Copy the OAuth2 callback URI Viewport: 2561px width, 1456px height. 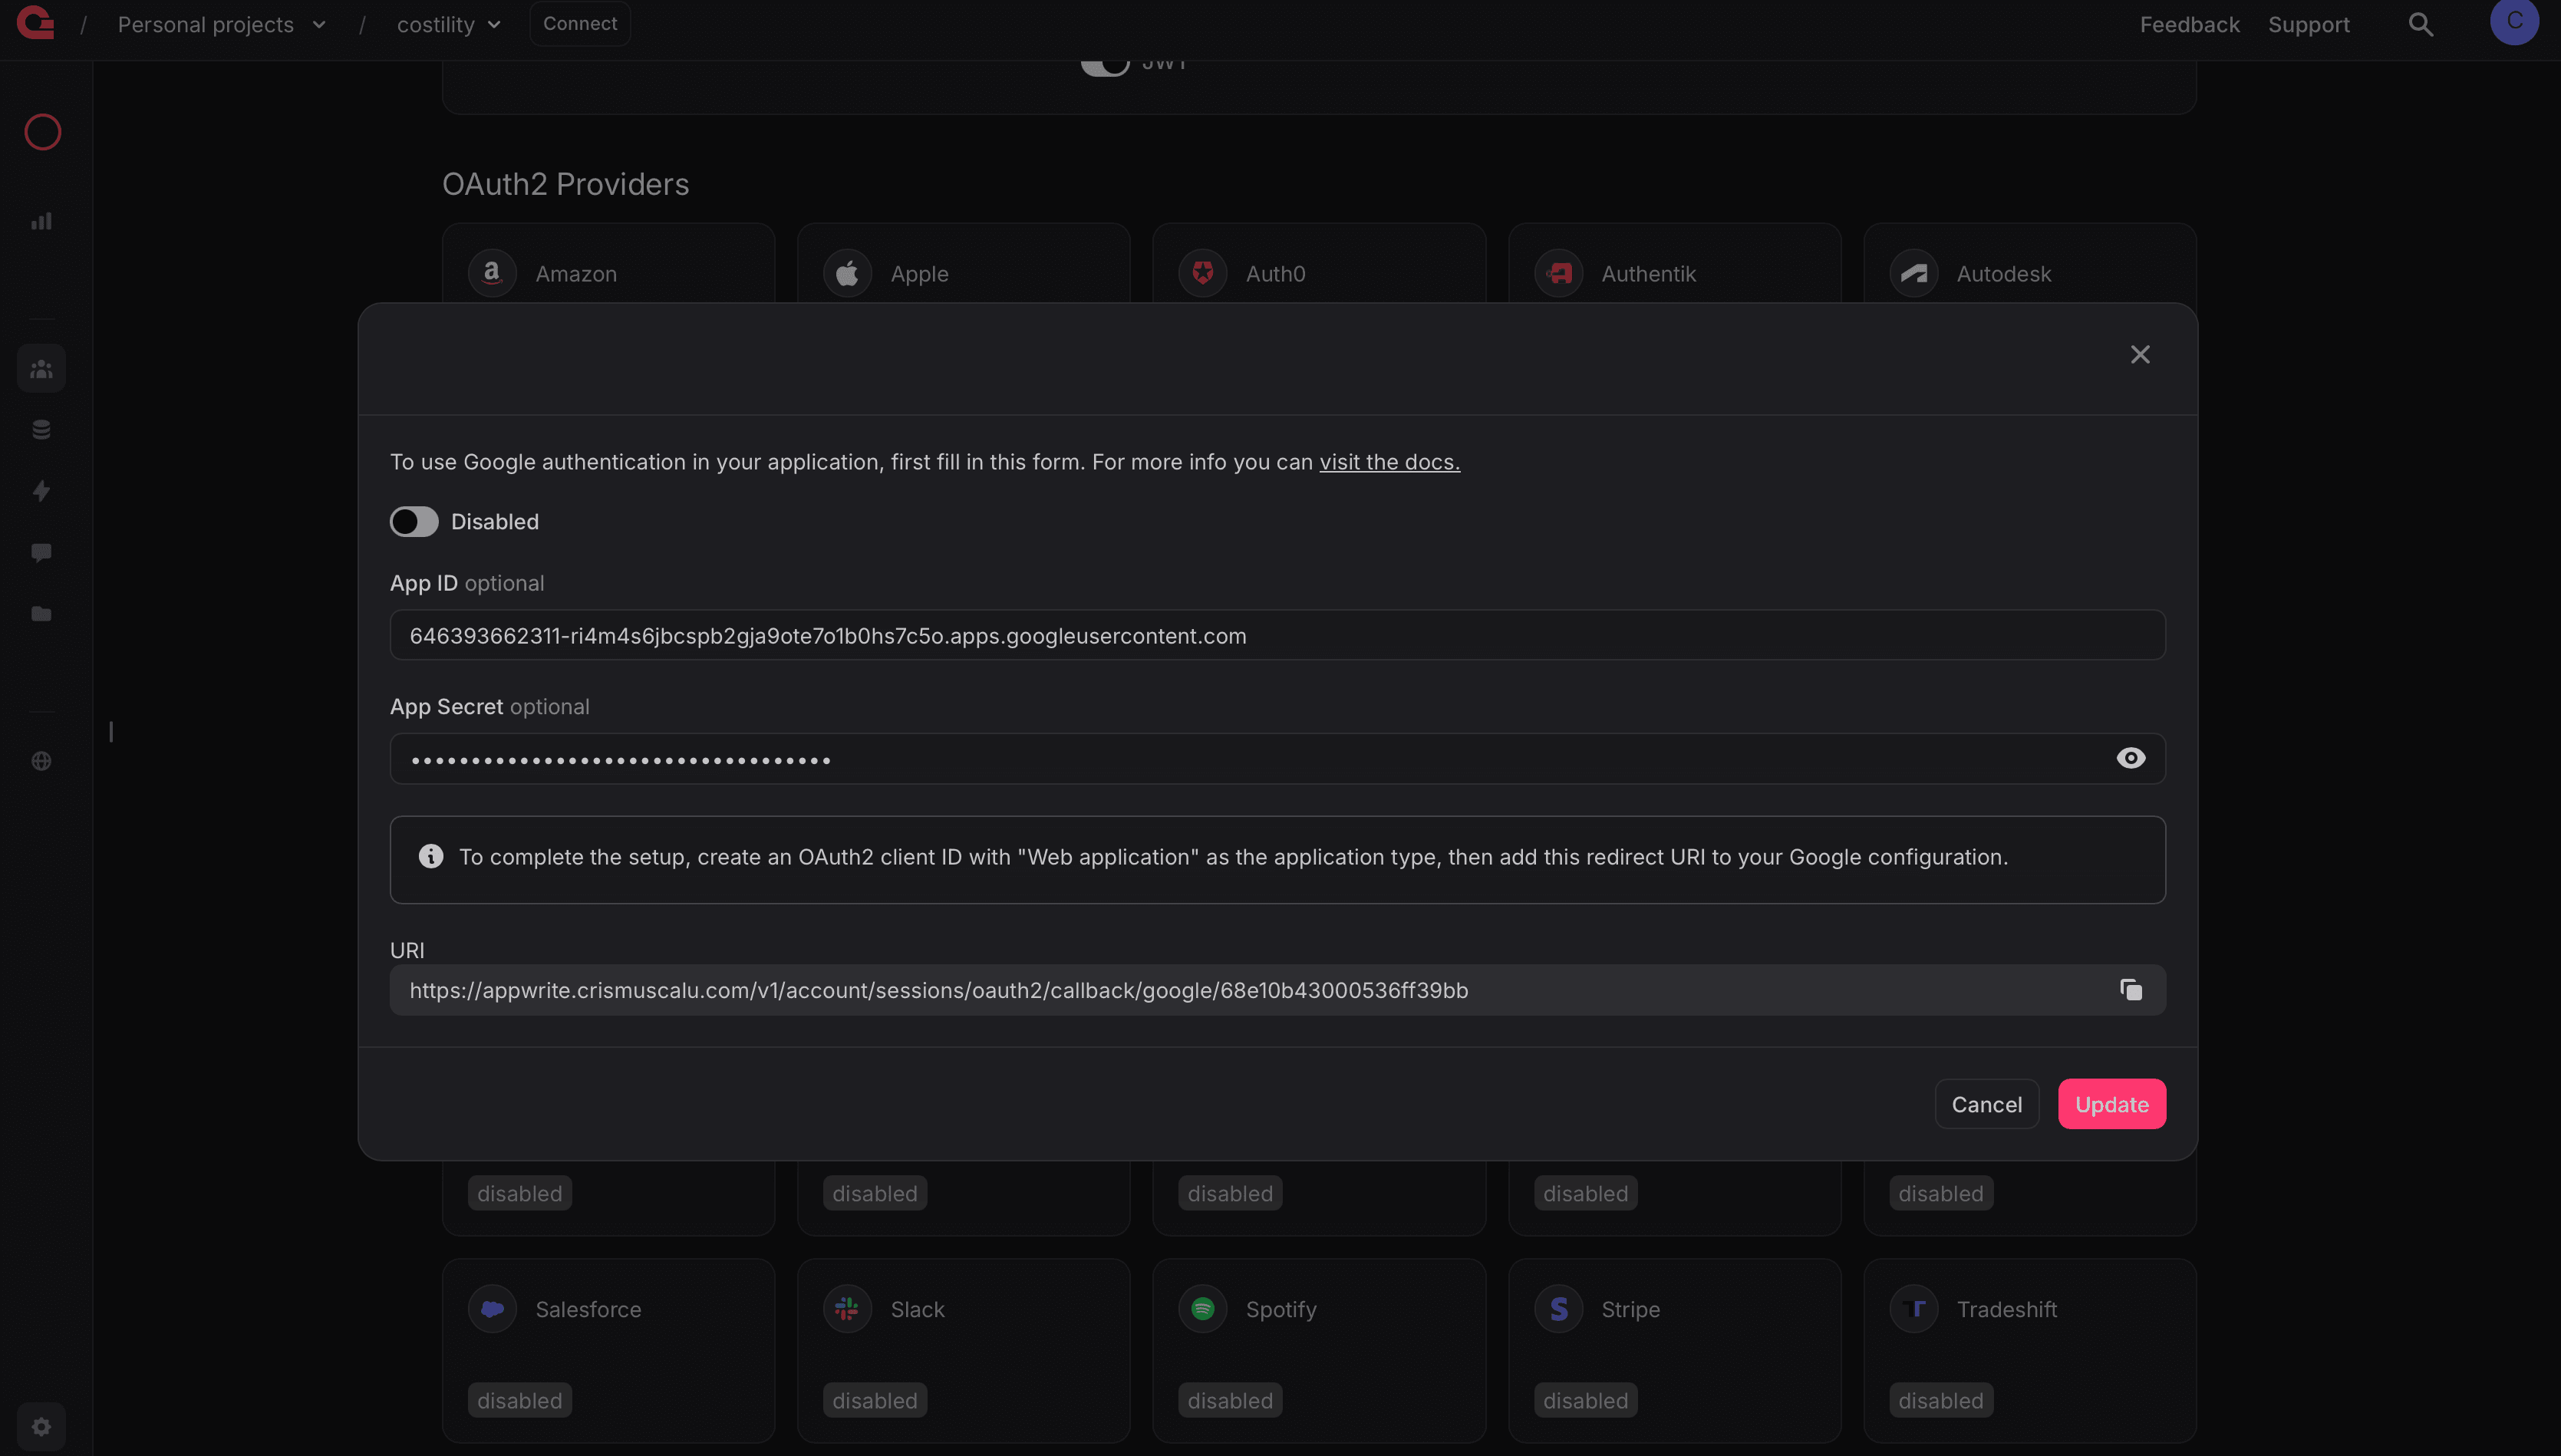pos(2131,990)
